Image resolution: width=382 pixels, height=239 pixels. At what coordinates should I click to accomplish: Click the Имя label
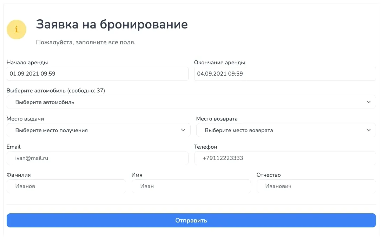(x=137, y=175)
